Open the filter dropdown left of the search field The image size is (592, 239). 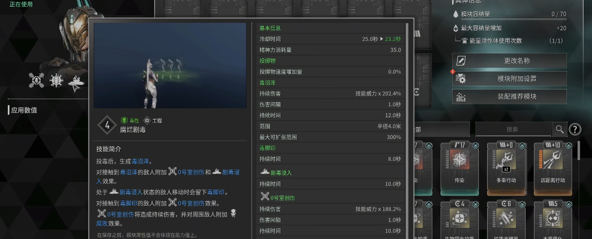coord(441,130)
